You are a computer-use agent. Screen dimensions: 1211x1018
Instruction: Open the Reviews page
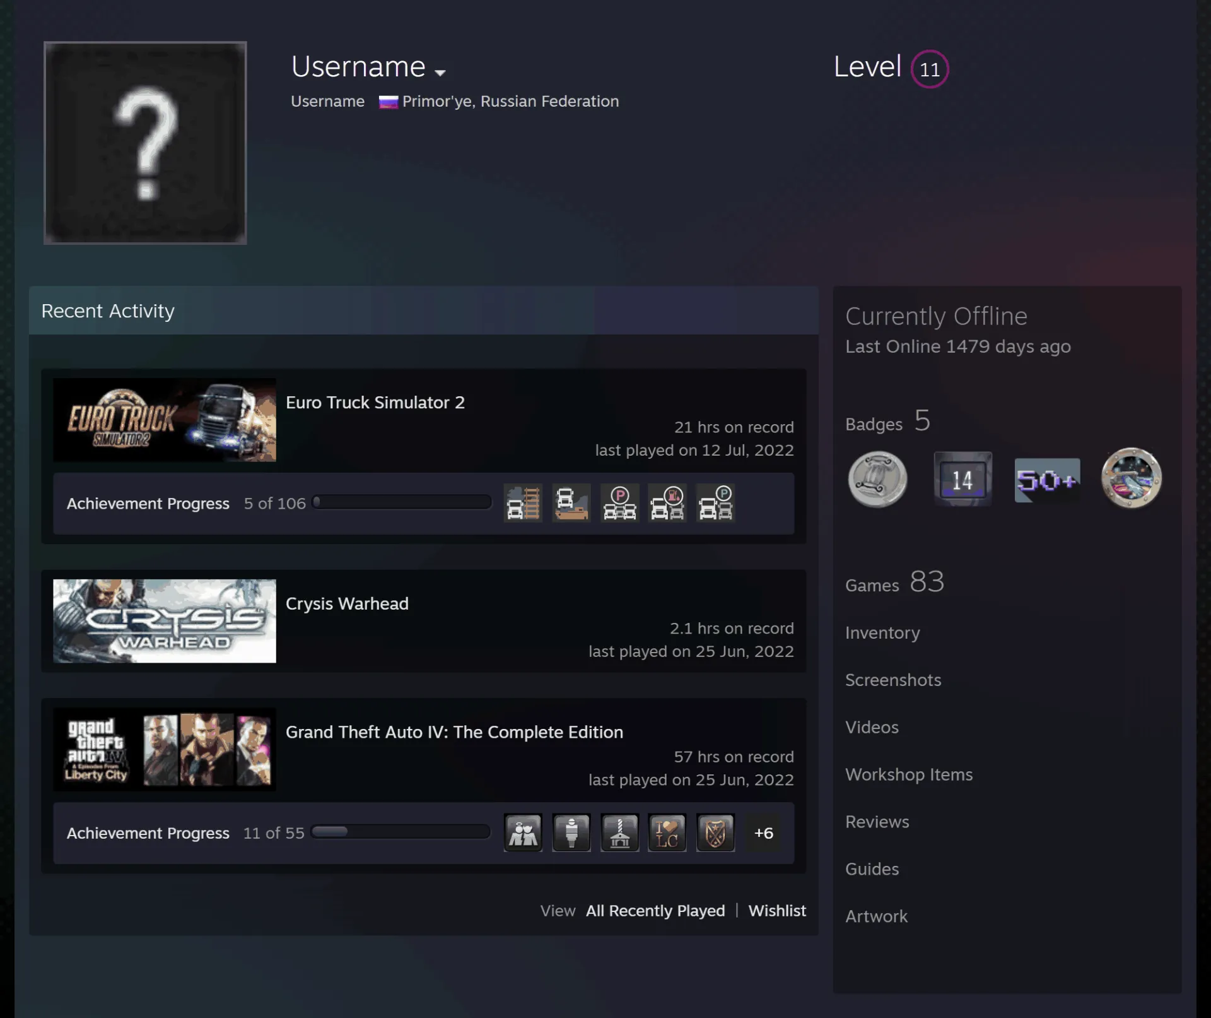(877, 822)
